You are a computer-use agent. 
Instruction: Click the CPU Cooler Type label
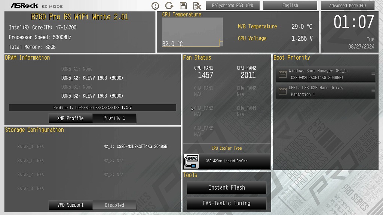(227, 148)
